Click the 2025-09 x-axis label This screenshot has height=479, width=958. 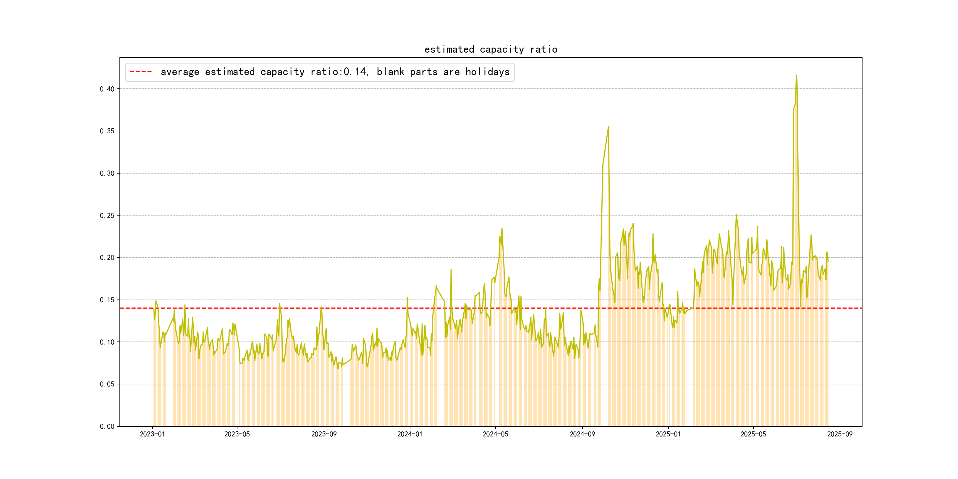[x=840, y=434]
